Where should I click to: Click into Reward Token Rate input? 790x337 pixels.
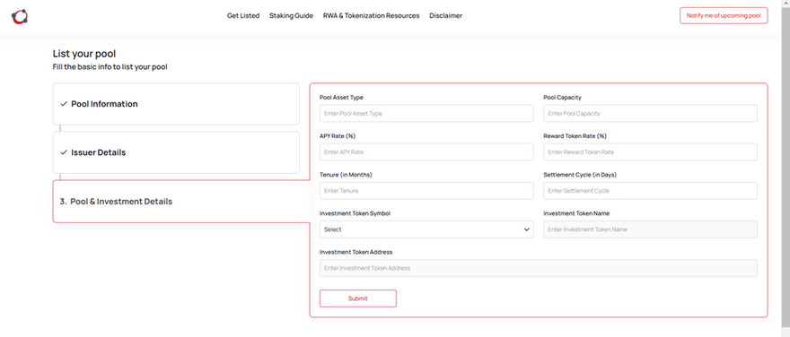pos(650,151)
